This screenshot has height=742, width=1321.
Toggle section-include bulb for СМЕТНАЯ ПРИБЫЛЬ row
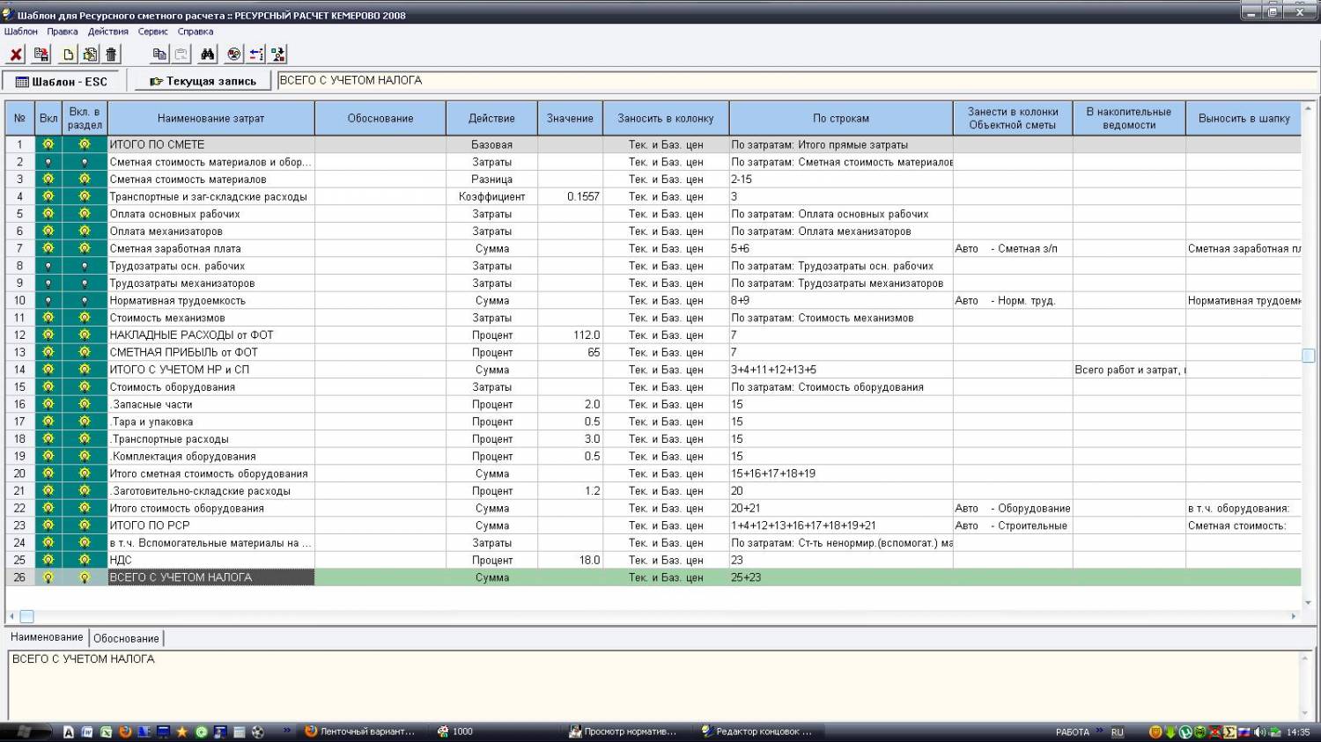point(85,352)
